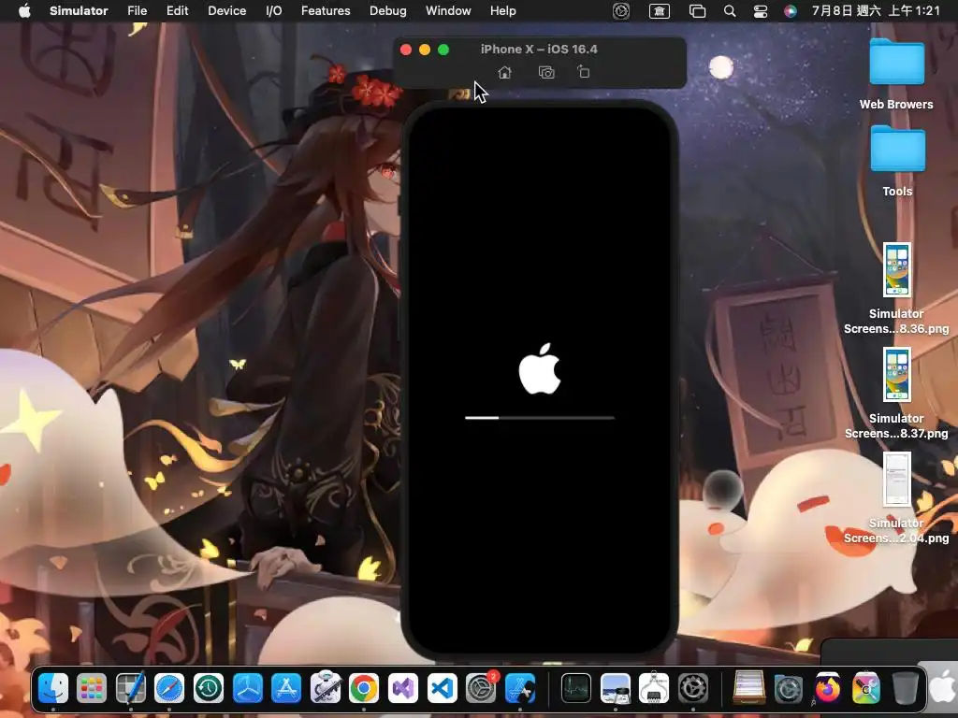Click the date and time in the menu bar
The width and height of the screenshot is (958, 718).
pos(876,10)
